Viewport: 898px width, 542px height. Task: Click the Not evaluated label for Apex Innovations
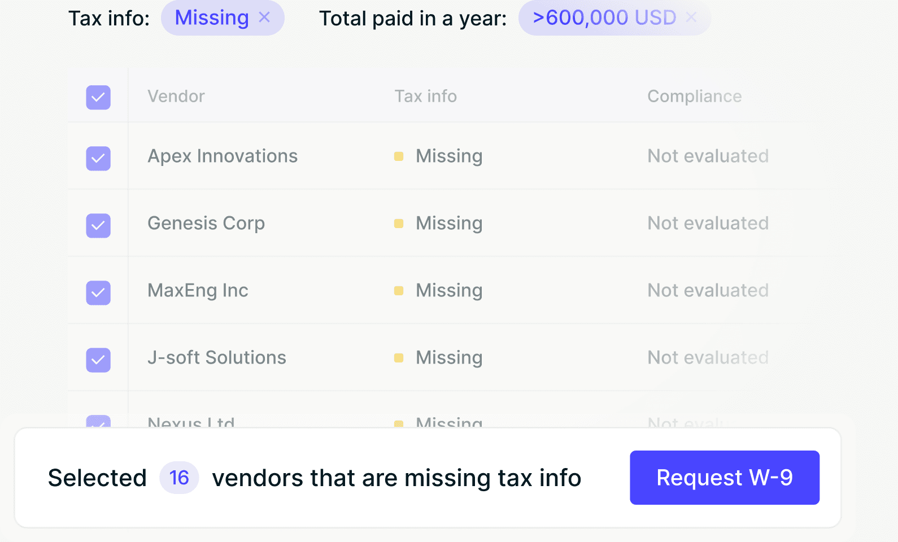click(708, 156)
